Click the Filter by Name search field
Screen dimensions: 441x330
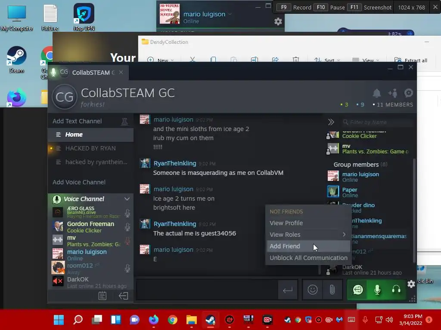click(x=377, y=122)
